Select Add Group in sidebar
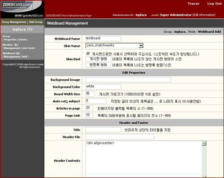 [x=36, y=22]
